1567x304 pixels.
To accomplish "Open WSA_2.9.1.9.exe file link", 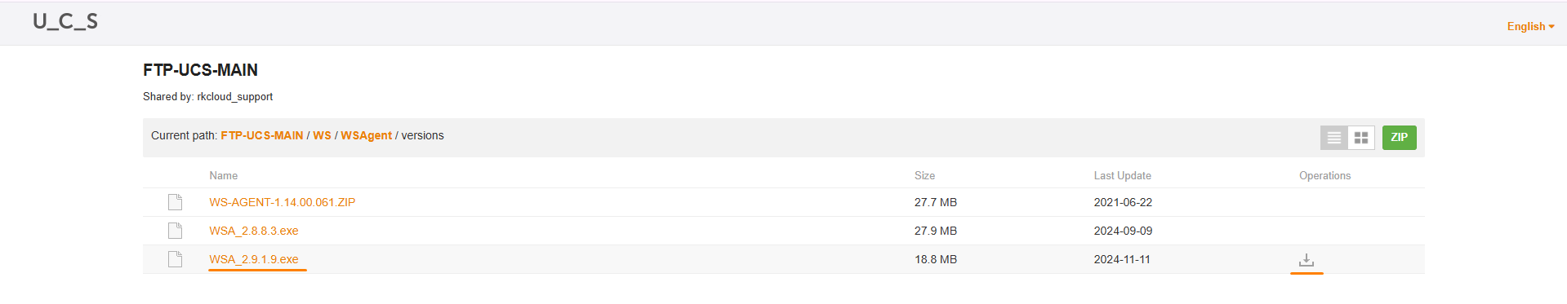I will coord(253,259).
